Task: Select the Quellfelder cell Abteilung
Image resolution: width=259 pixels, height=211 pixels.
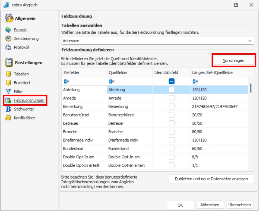Action: click(130, 90)
